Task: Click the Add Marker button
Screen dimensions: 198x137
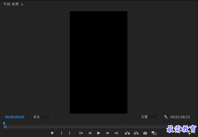Action: click(52, 133)
